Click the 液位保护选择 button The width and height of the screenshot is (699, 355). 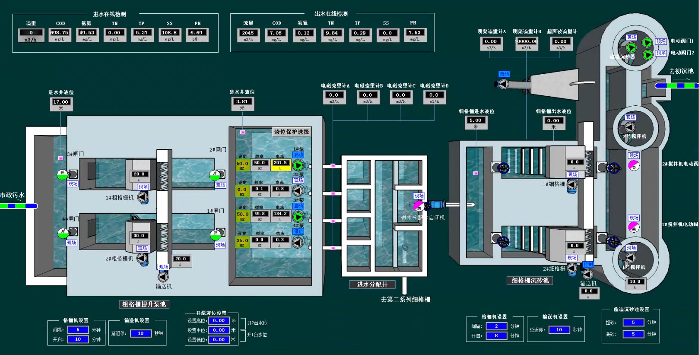pyautogui.click(x=291, y=132)
